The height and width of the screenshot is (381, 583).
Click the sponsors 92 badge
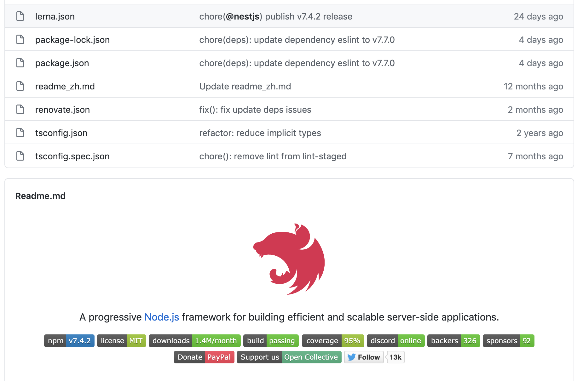pos(509,341)
